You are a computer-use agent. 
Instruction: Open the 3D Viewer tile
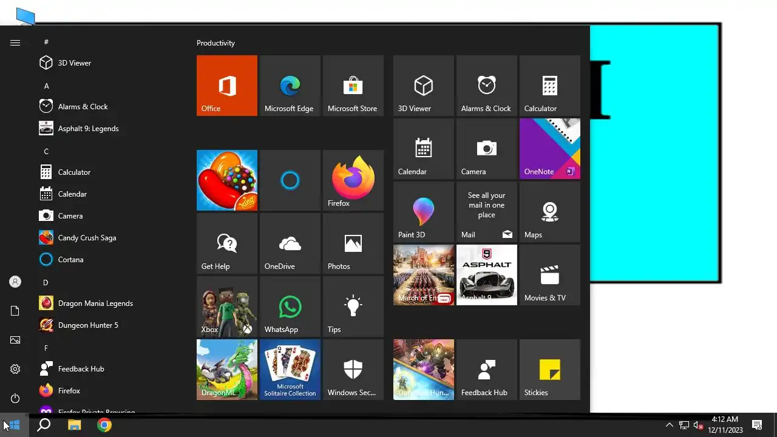[424, 86]
